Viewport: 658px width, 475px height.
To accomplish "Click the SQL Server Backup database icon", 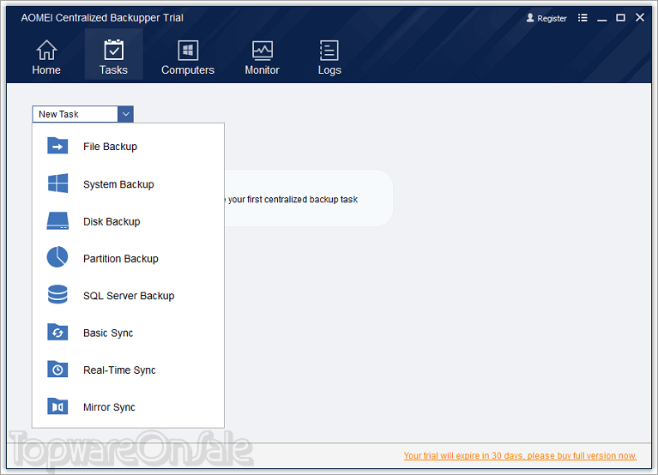I will click(x=57, y=294).
